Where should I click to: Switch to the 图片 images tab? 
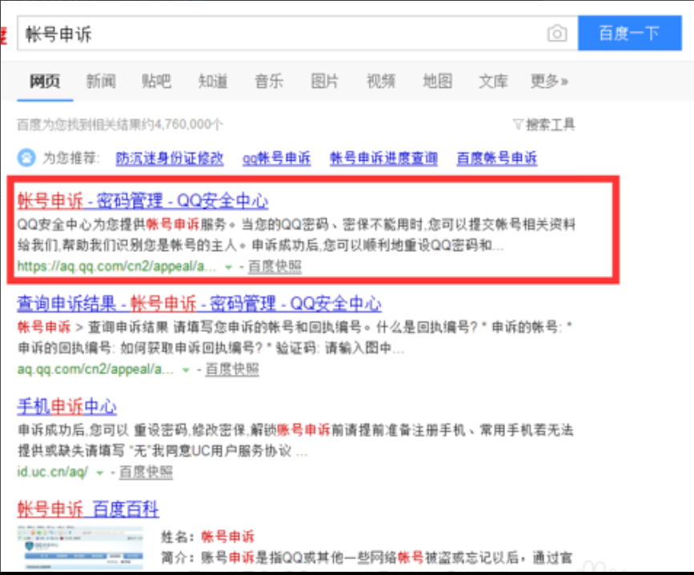(x=324, y=82)
